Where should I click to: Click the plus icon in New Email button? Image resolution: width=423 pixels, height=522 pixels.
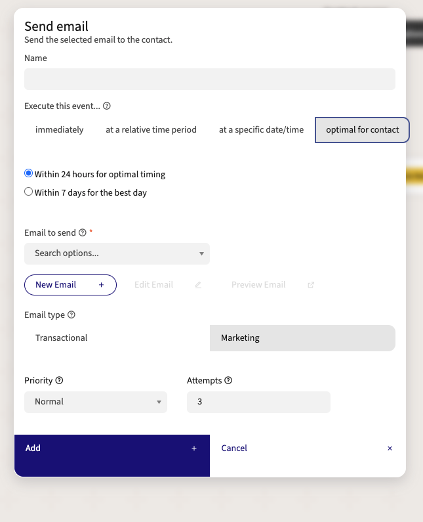tap(102, 285)
